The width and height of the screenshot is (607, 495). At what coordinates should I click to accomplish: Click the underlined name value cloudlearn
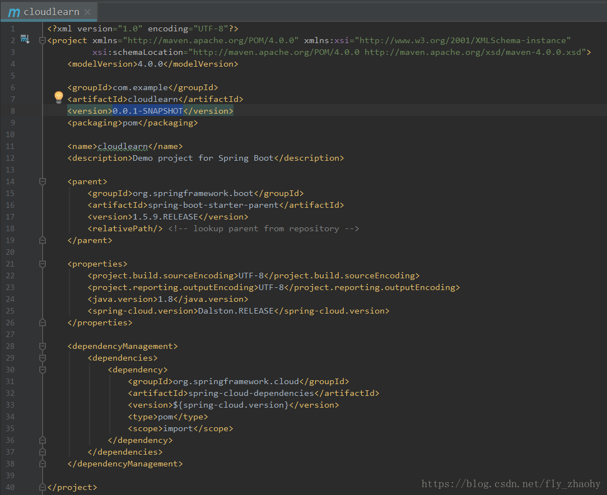[x=123, y=146]
